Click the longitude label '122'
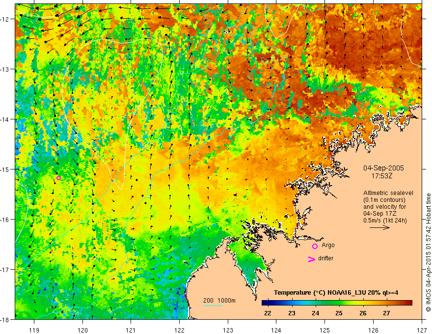This screenshot has width=432, height=334. pyautogui.click(x=179, y=330)
